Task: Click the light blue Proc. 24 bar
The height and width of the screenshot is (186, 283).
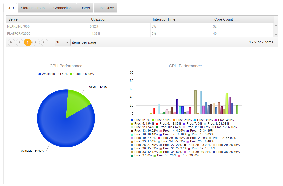Action: [201, 102]
